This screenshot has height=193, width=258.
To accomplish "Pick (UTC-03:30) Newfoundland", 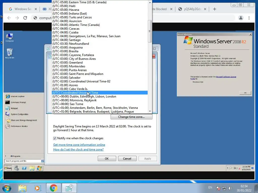I will [100, 44].
